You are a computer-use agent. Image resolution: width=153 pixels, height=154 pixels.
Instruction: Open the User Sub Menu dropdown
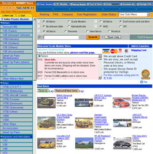[x=134, y=15]
